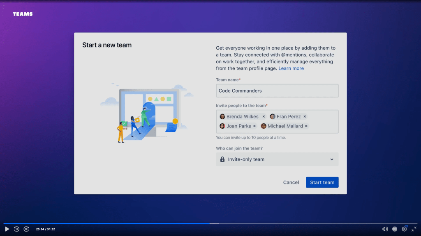The image size is (421, 236).
Task: Open the Learn more link
Action: [291, 68]
